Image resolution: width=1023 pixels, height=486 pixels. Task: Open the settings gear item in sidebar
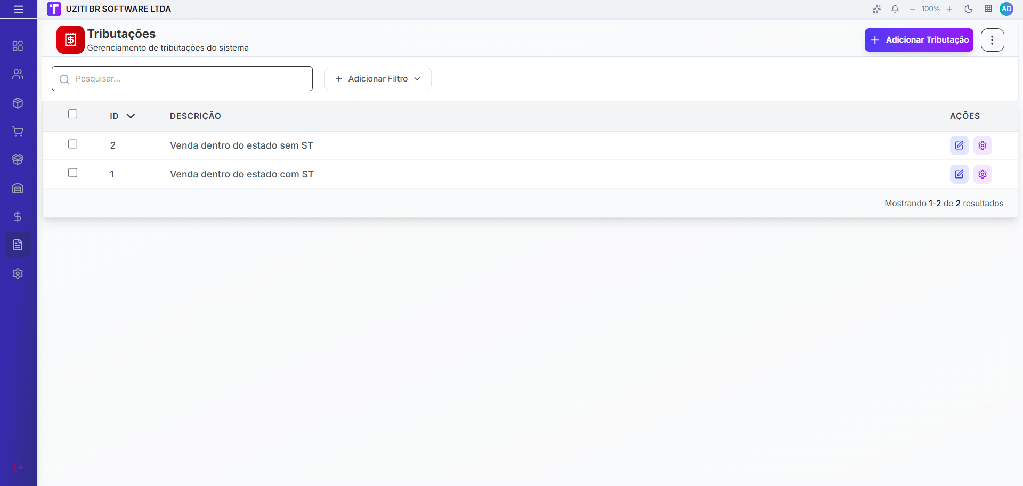[18, 273]
